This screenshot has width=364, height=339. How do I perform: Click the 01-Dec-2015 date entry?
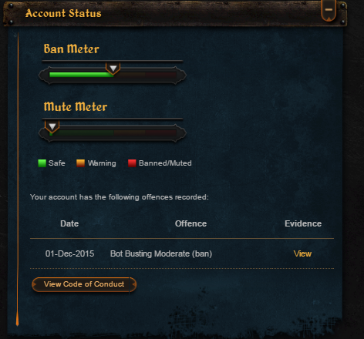click(x=69, y=253)
